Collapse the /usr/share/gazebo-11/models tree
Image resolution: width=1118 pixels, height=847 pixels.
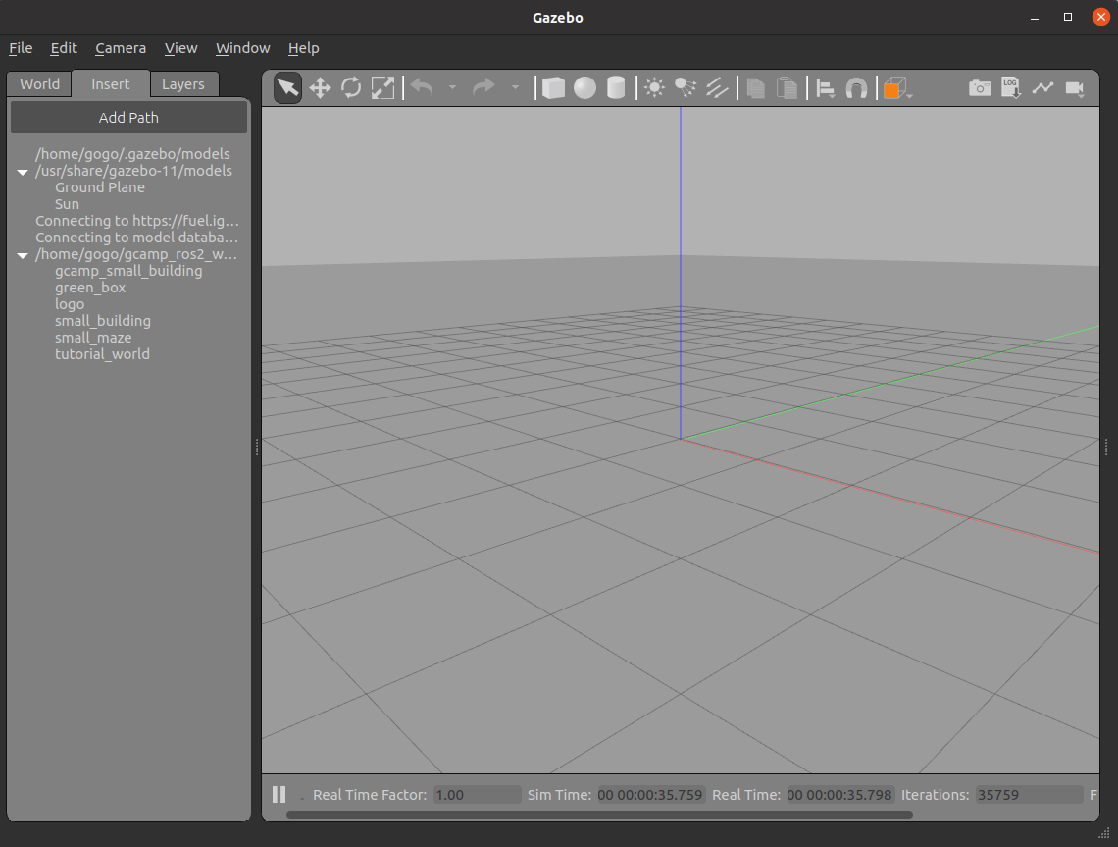click(x=23, y=171)
